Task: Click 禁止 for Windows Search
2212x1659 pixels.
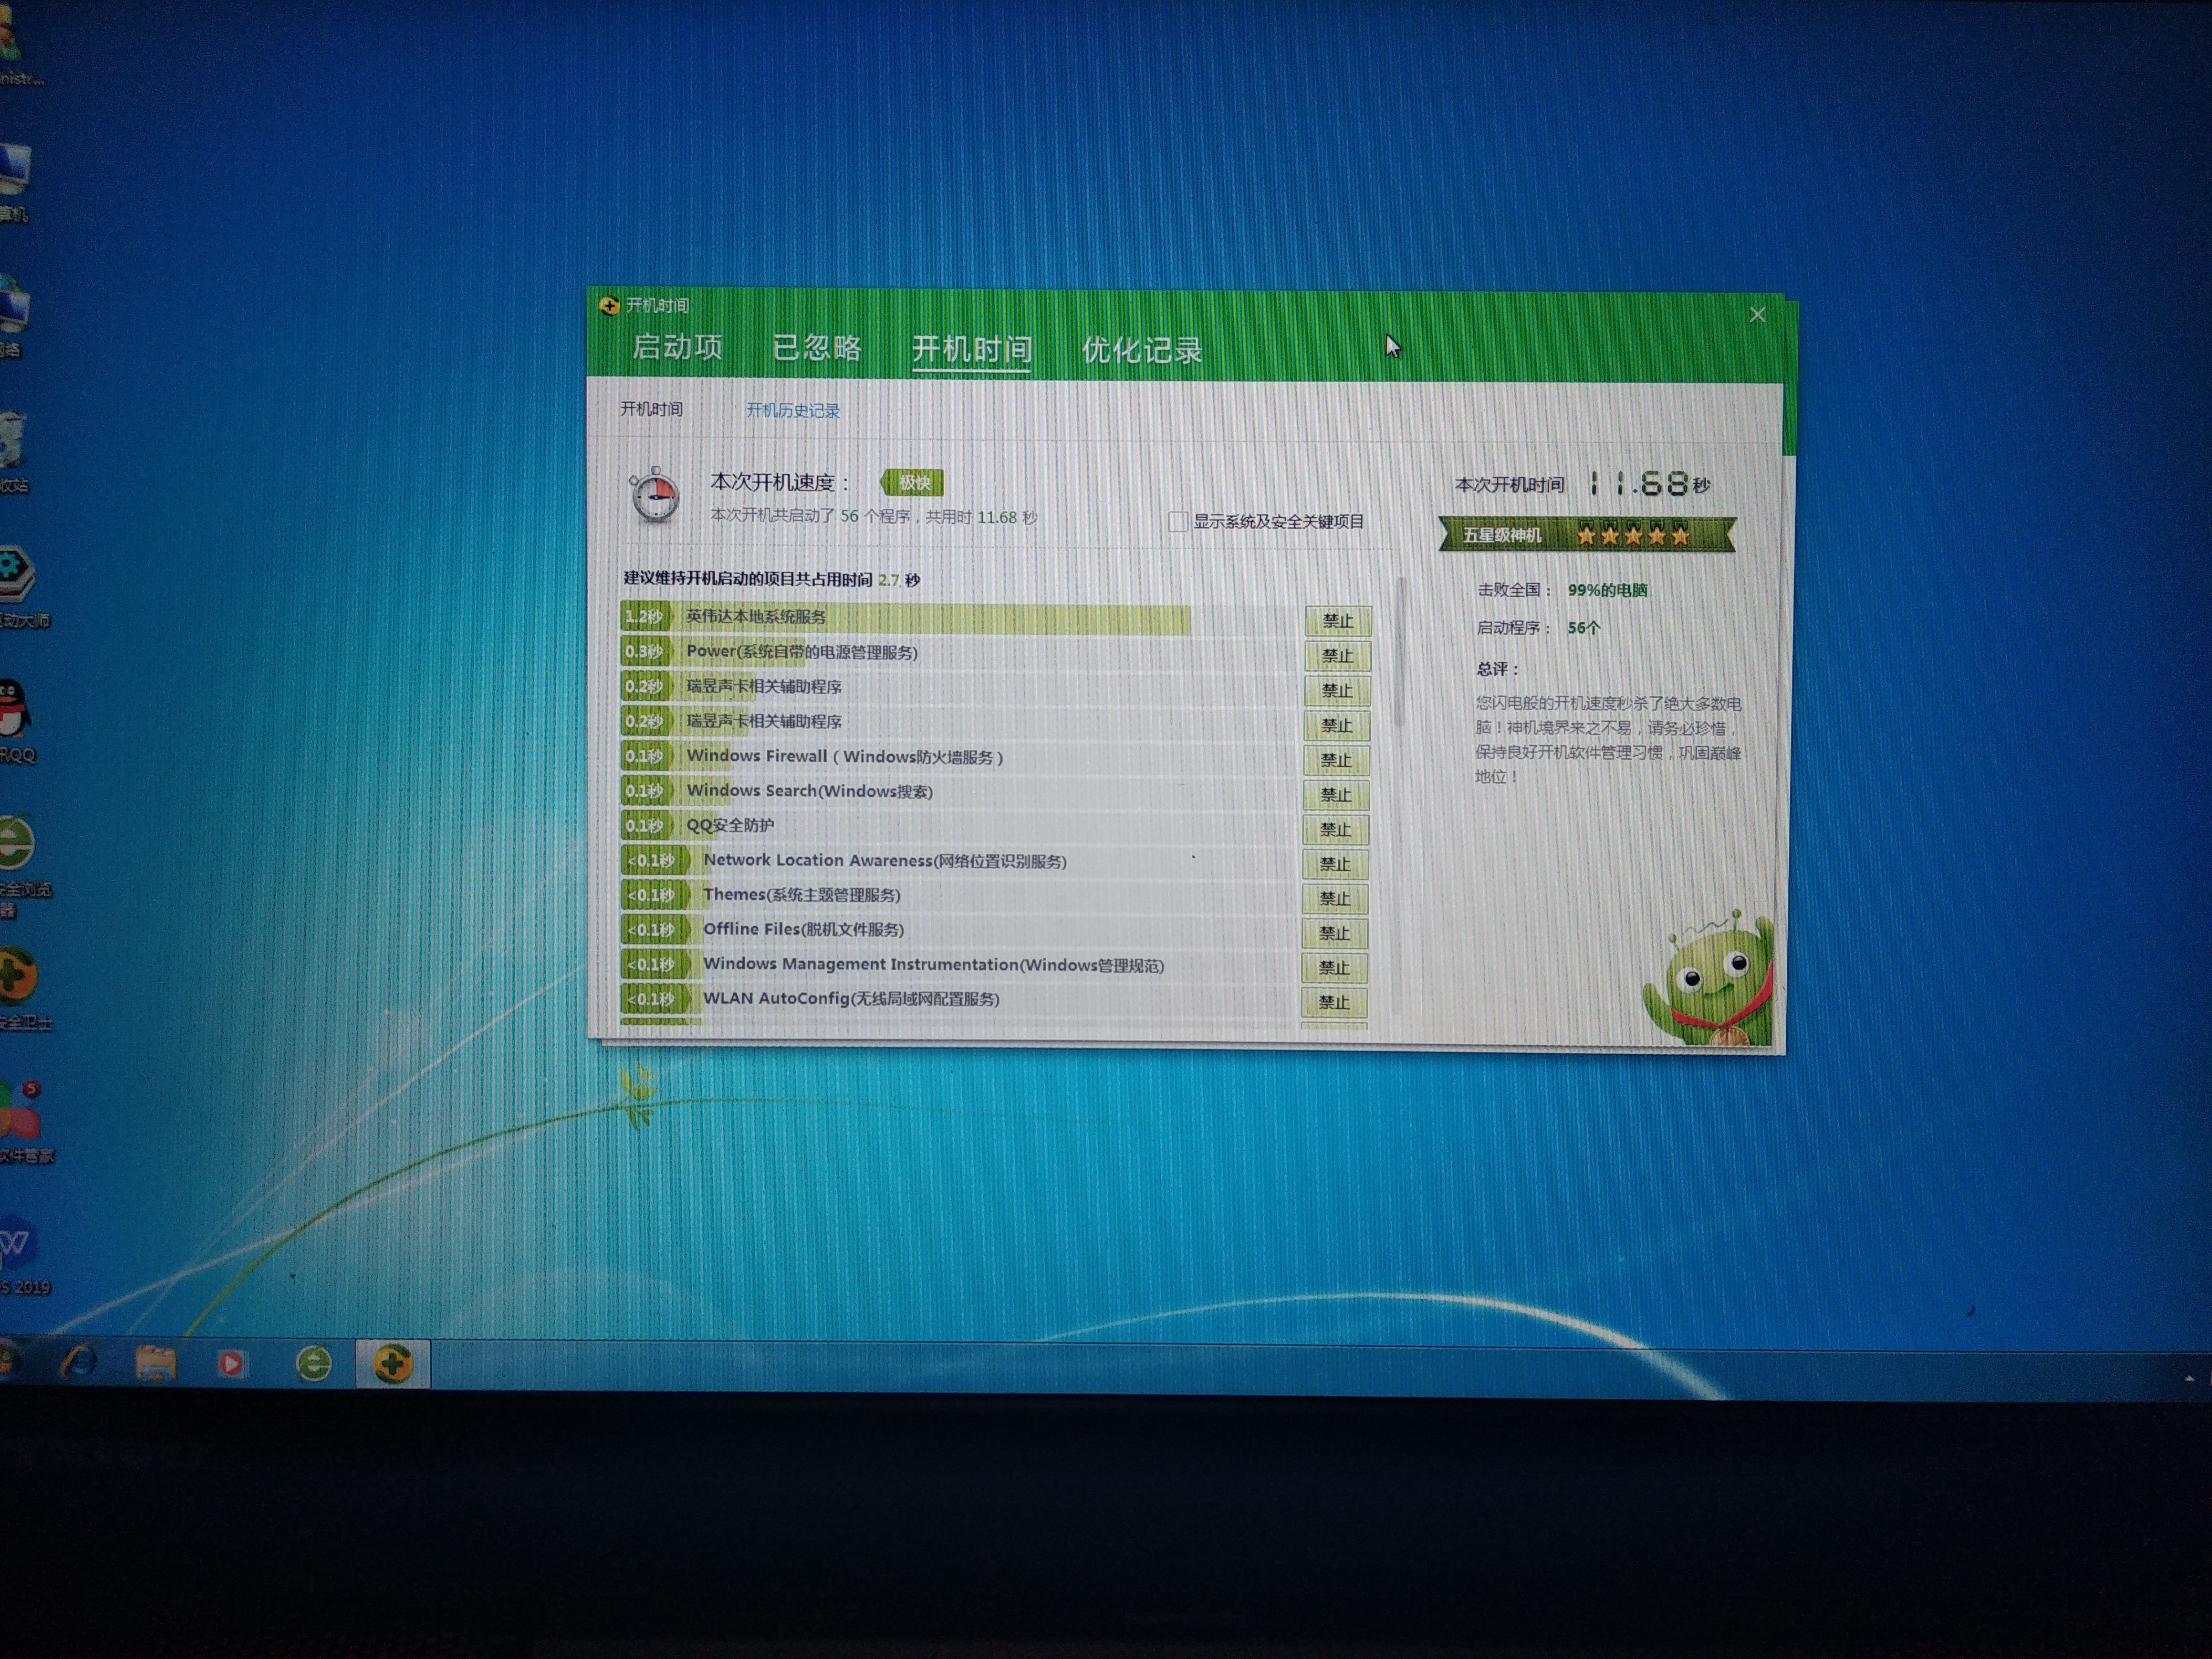Action: (x=1335, y=795)
